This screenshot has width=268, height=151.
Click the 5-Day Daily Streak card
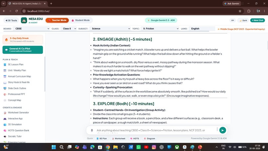pyautogui.click(x=23, y=40)
